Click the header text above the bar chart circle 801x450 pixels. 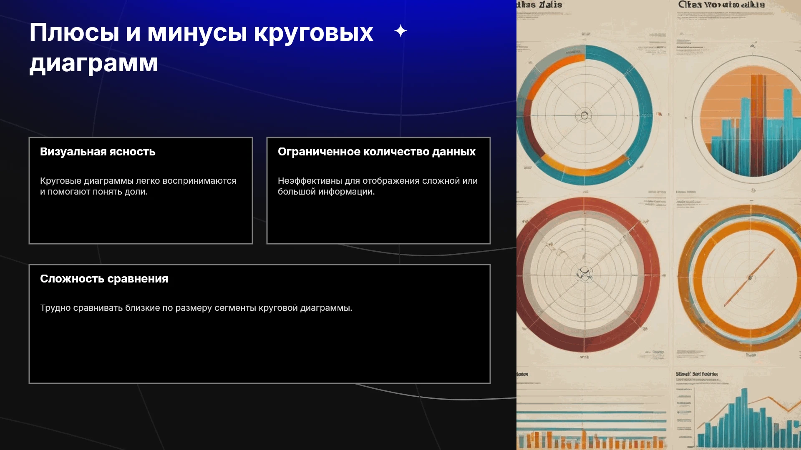(x=721, y=5)
